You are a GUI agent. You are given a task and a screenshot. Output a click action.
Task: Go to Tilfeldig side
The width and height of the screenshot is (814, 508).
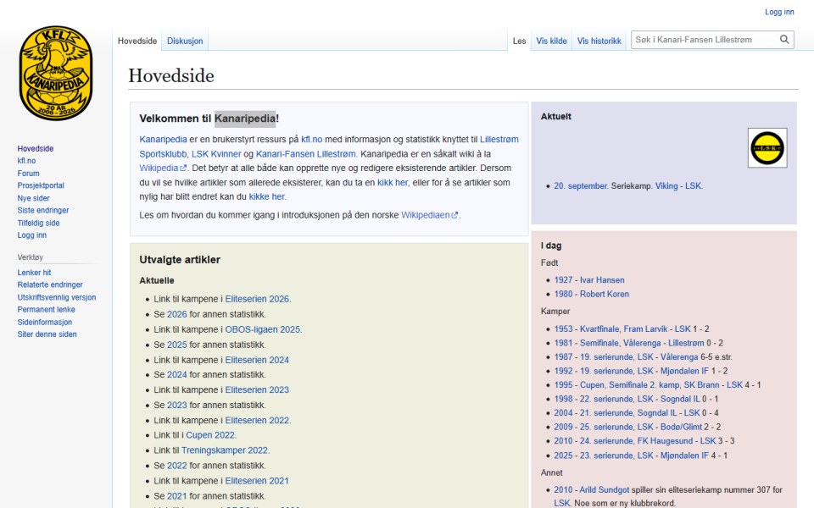tap(38, 223)
